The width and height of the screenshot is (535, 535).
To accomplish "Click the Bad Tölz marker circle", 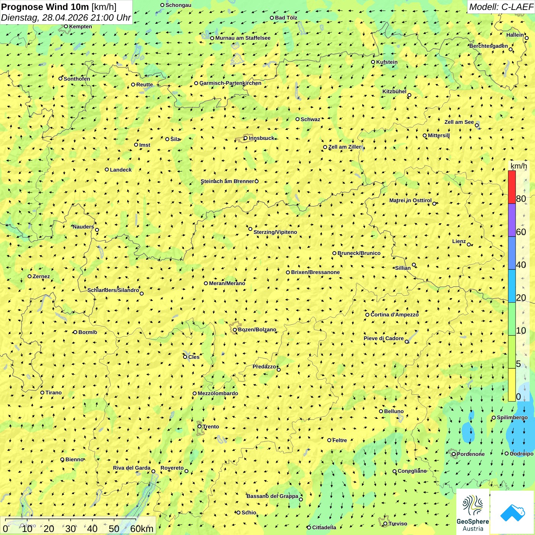I will pos(272,18).
